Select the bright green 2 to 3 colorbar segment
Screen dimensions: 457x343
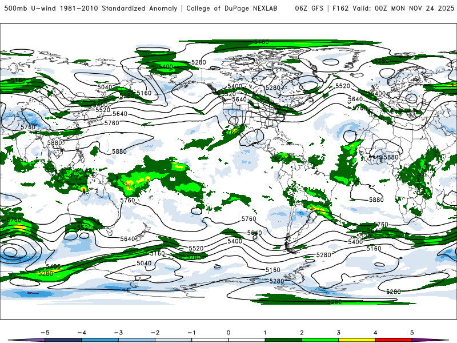(320, 340)
